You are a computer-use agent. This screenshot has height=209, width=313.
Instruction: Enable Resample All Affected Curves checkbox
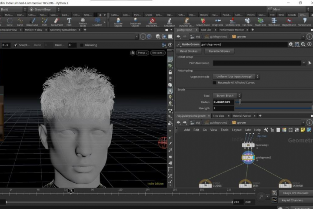[214, 83]
